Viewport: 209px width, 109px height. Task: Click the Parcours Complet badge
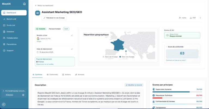coord(55,29)
